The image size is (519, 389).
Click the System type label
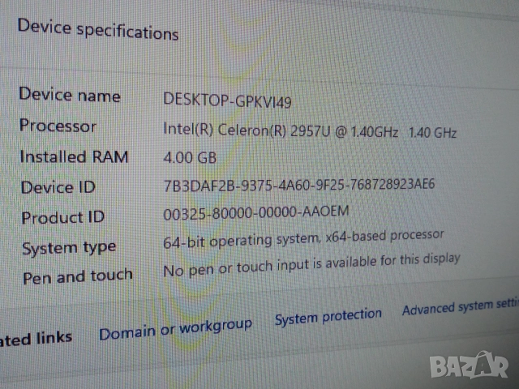tap(69, 248)
